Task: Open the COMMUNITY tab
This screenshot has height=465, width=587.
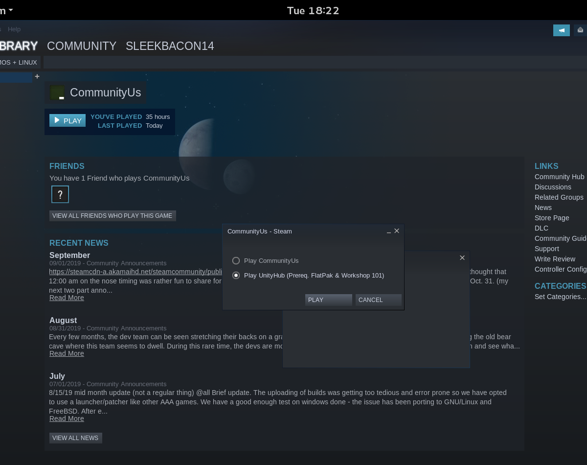Action: coord(82,46)
